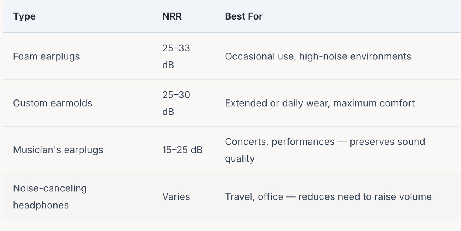
Task: Click the 25–30 dB rating cell
Action: (x=176, y=103)
